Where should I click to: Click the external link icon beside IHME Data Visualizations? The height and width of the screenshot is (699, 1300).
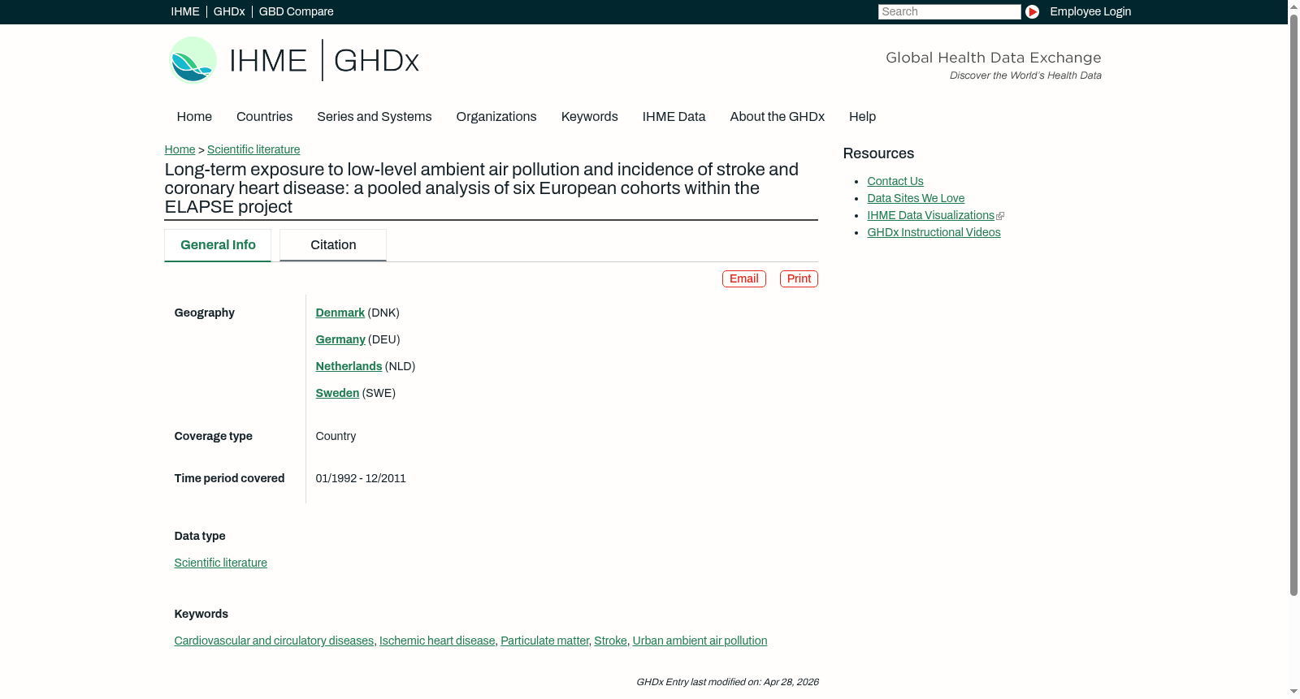point(1000,216)
